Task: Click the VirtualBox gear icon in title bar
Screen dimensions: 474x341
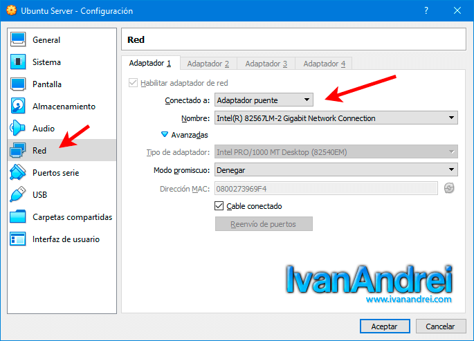Action: pyautogui.click(x=12, y=10)
